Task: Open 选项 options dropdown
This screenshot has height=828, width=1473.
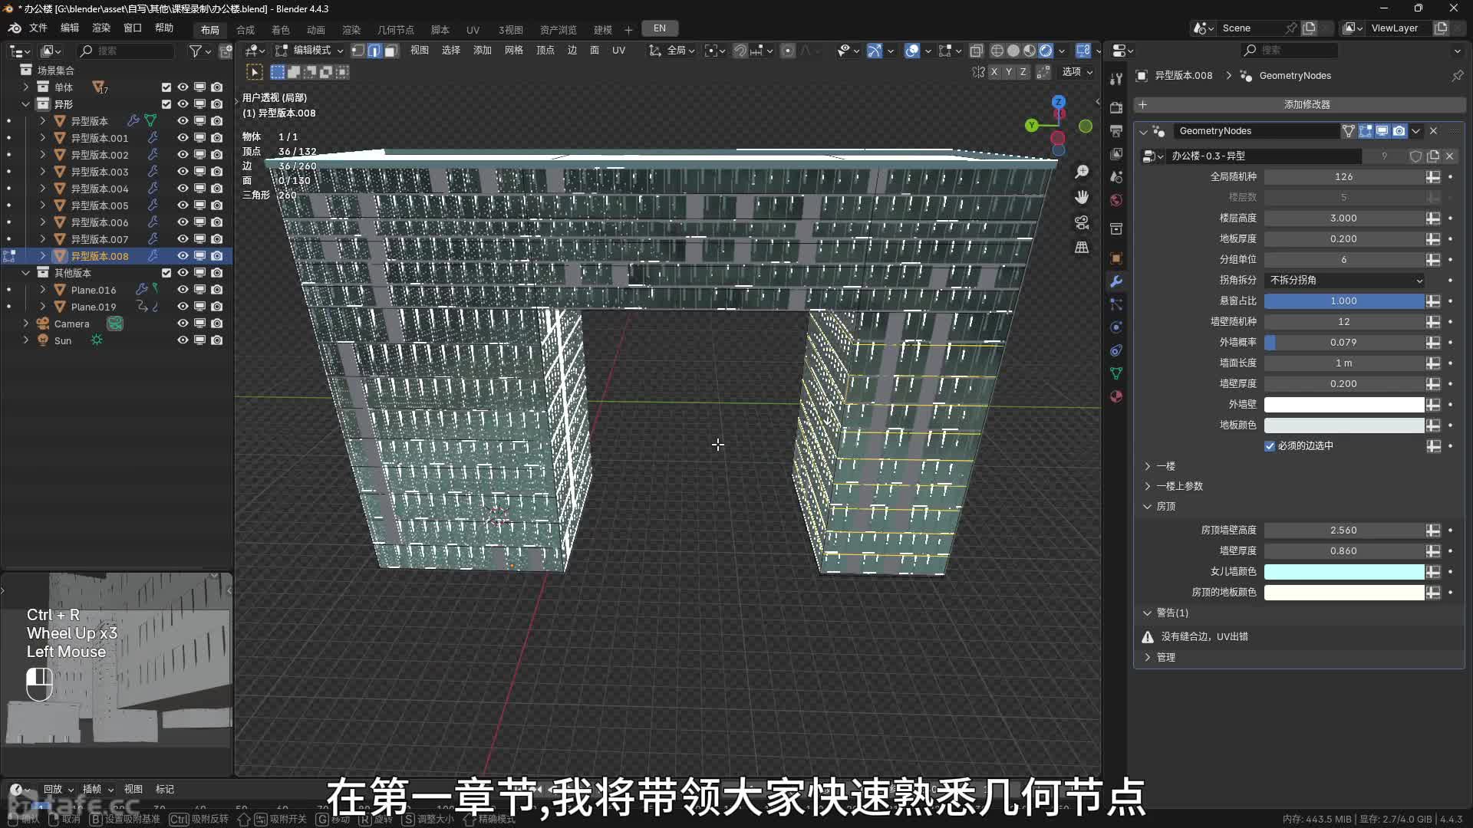Action: click(x=1077, y=71)
